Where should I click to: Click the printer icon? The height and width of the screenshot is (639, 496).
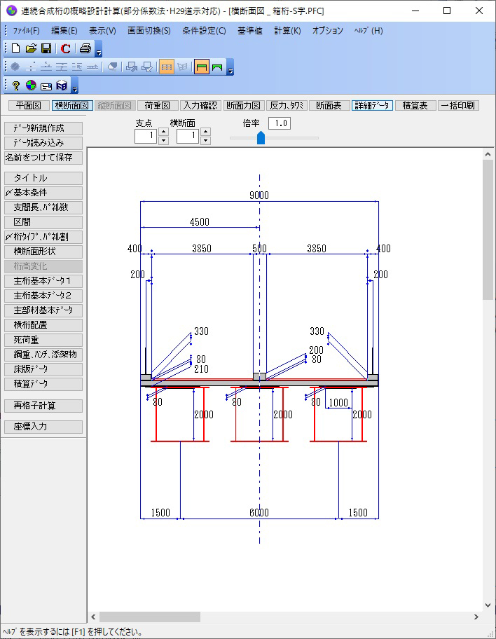tap(85, 48)
